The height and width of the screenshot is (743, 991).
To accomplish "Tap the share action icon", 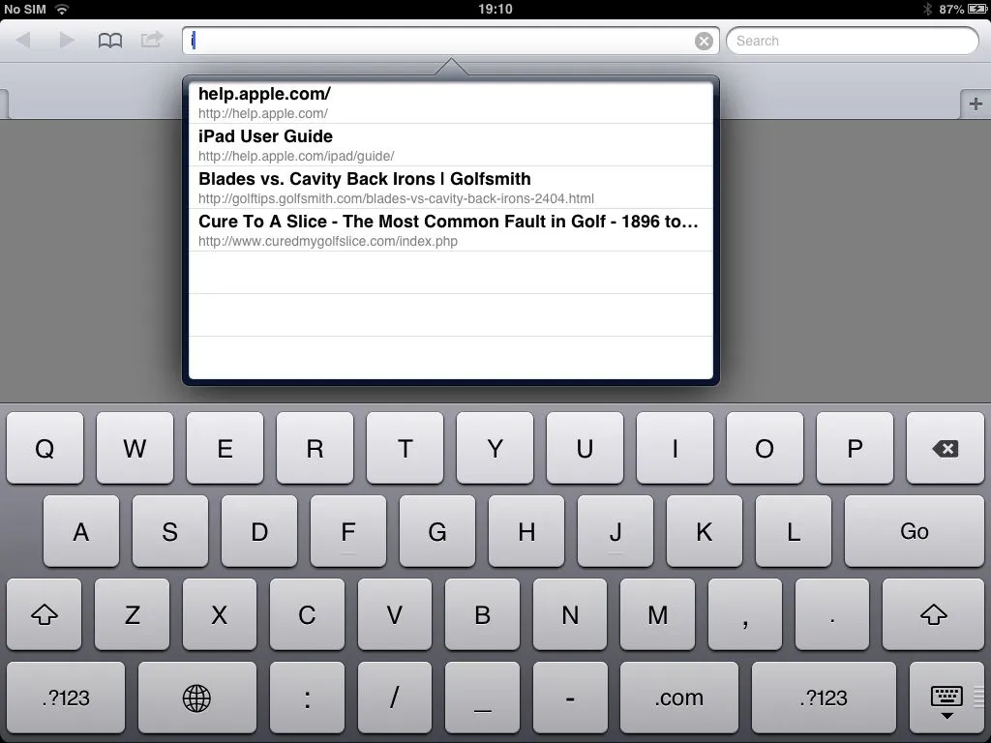I will coord(152,41).
